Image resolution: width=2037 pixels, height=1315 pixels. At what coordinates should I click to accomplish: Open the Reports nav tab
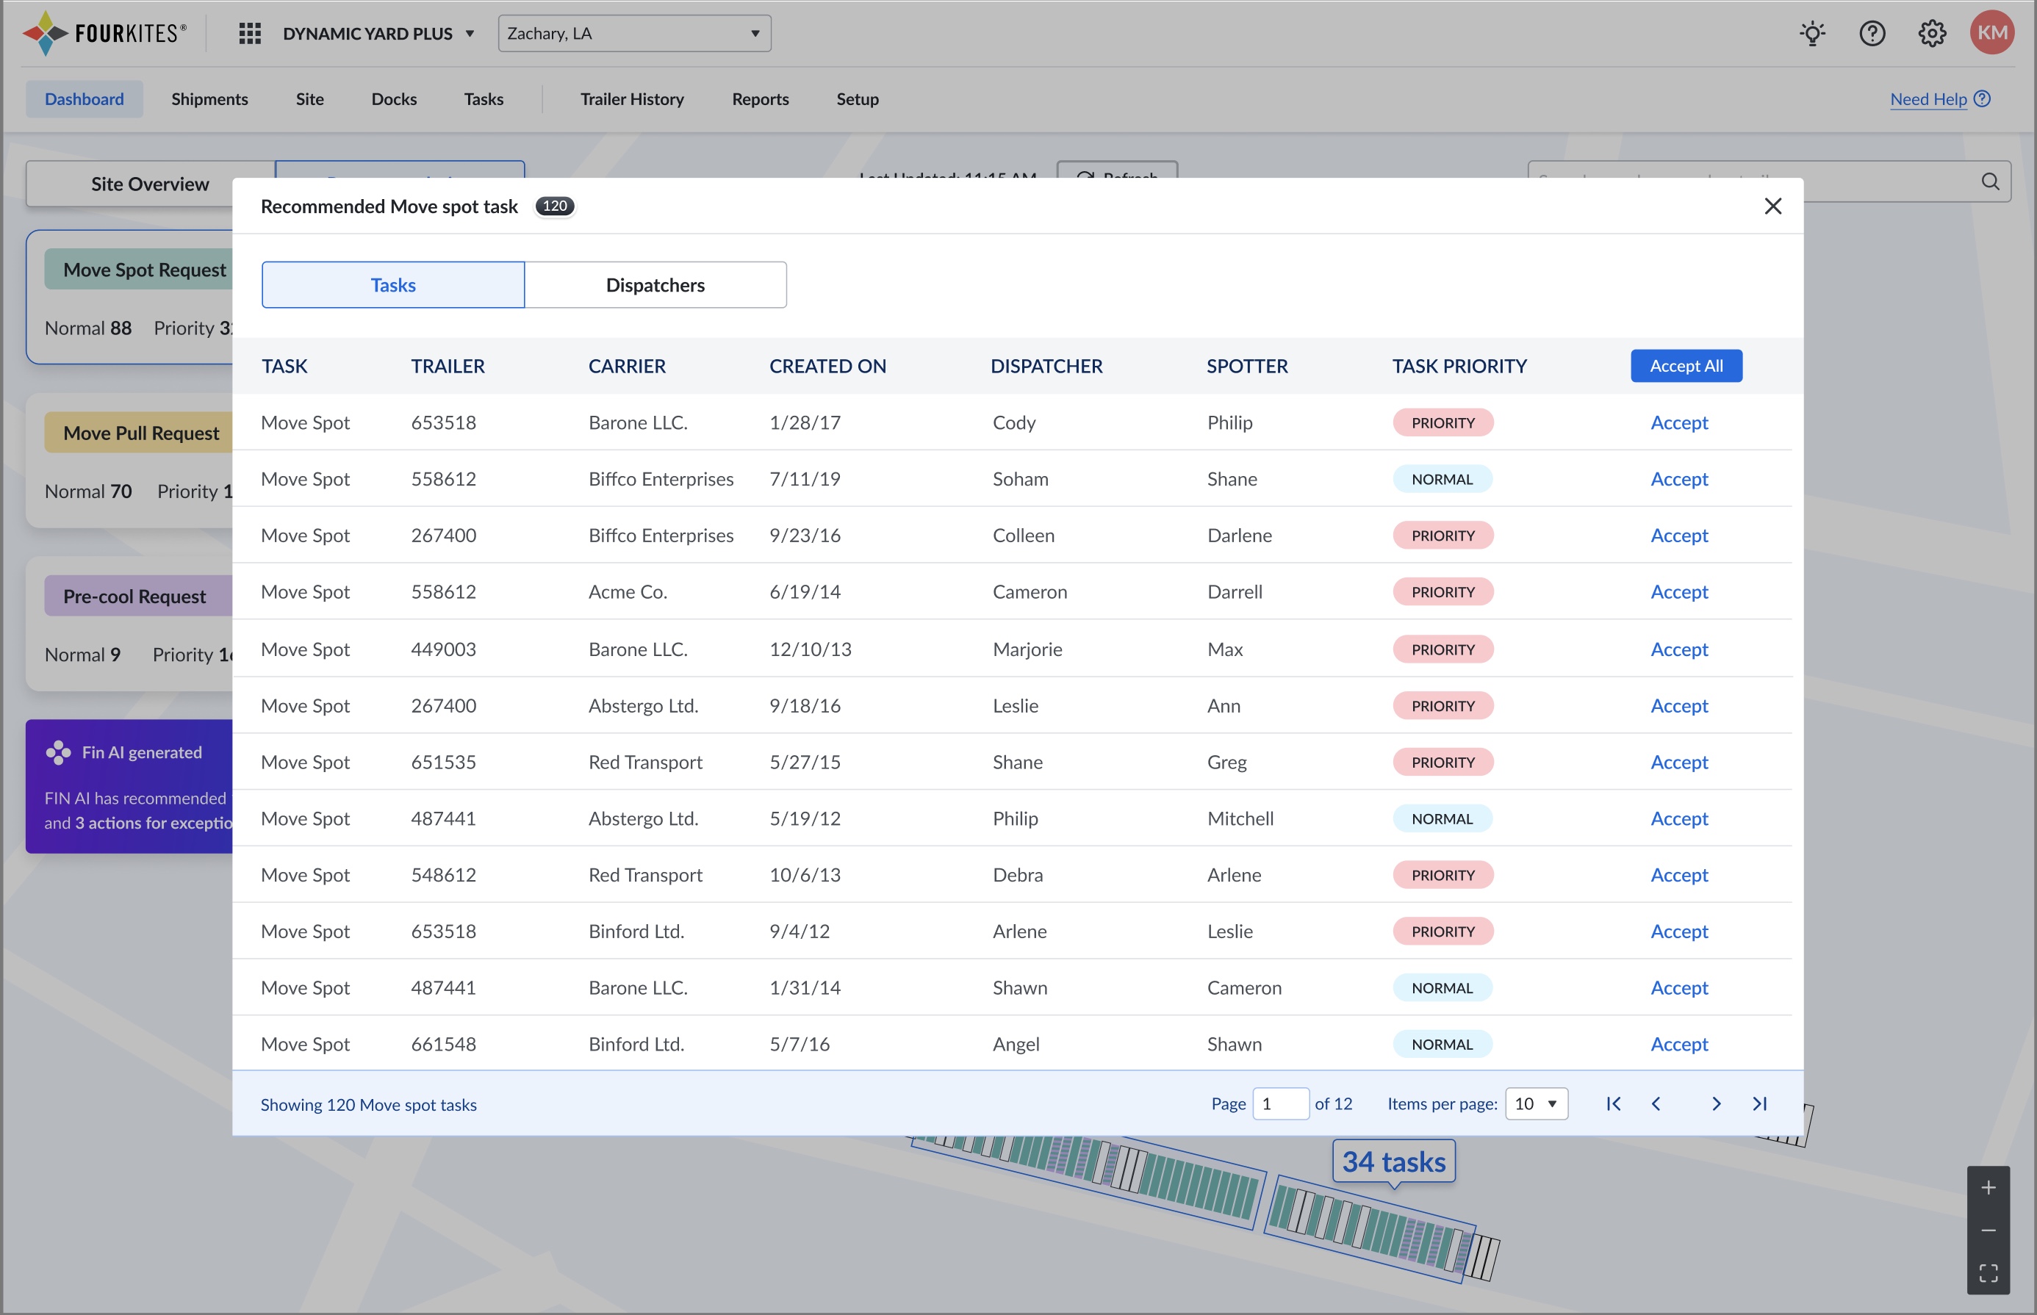pos(760,99)
